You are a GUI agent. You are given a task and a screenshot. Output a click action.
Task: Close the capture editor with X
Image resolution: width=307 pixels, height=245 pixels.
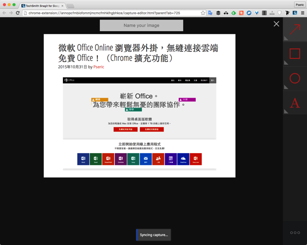276,24
